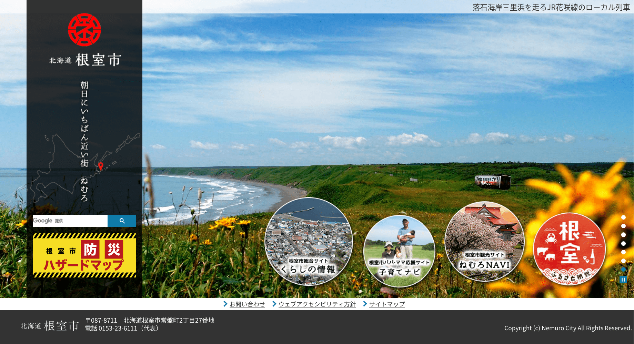Click the chevron before サイトマップ
This screenshot has width=634, height=344.
point(365,304)
